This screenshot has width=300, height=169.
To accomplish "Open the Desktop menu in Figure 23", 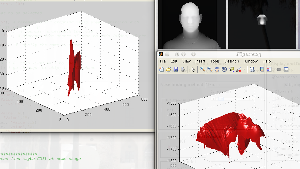I will pyautogui.click(x=232, y=61).
